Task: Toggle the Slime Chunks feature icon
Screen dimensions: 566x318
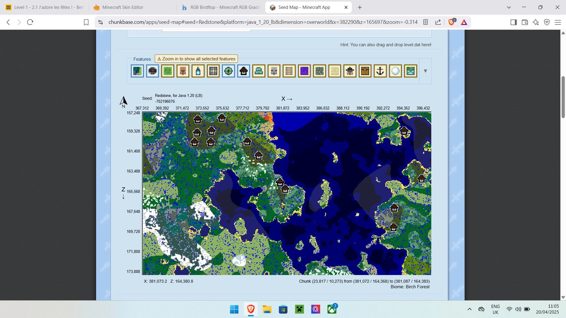Action: click(168, 71)
